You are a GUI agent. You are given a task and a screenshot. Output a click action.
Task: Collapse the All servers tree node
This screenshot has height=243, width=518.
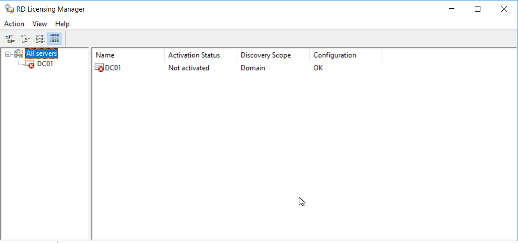(x=8, y=53)
